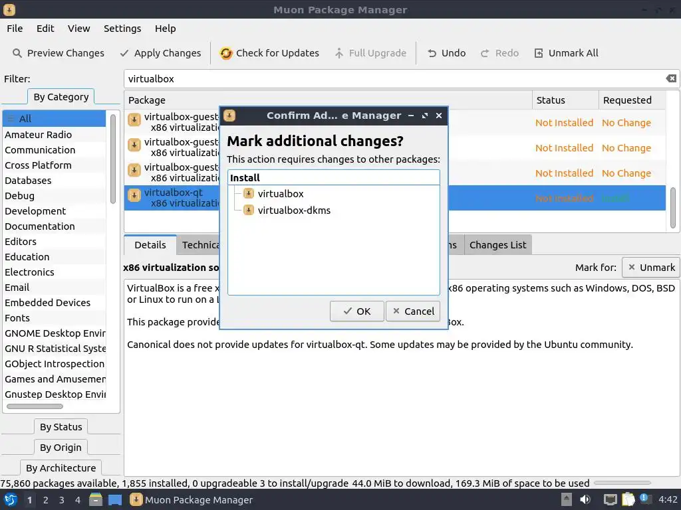Select the Email category
Image resolution: width=681 pixels, height=510 pixels.
click(55, 287)
